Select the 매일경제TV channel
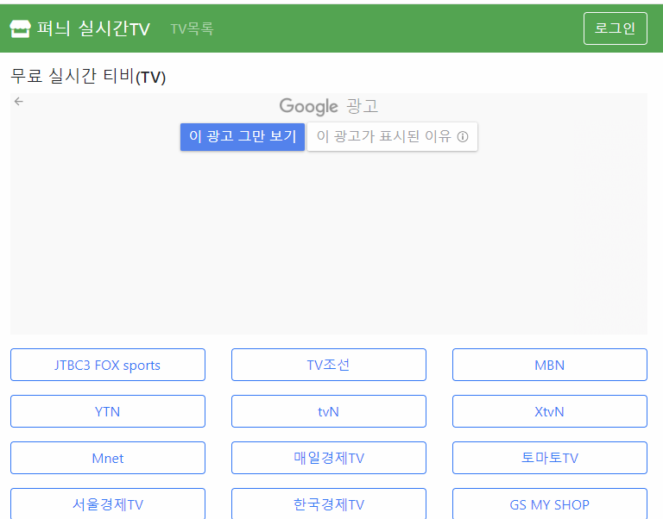This screenshot has height=519, width=663. point(329,458)
